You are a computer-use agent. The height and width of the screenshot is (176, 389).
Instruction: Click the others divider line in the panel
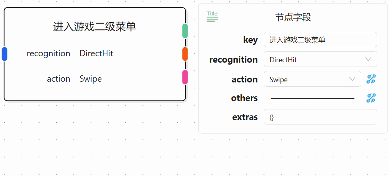[x=312, y=98]
